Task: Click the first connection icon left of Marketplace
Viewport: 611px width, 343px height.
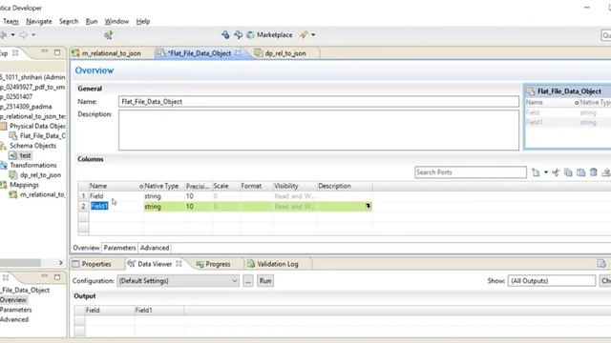Action: [x=225, y=35]
